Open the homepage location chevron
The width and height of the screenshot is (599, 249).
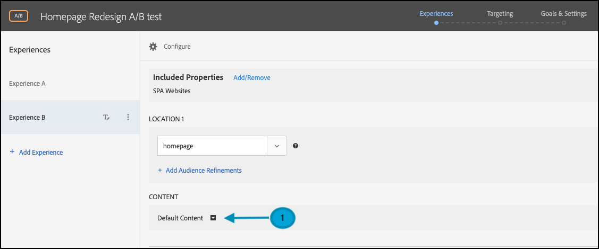pos(277,146)
